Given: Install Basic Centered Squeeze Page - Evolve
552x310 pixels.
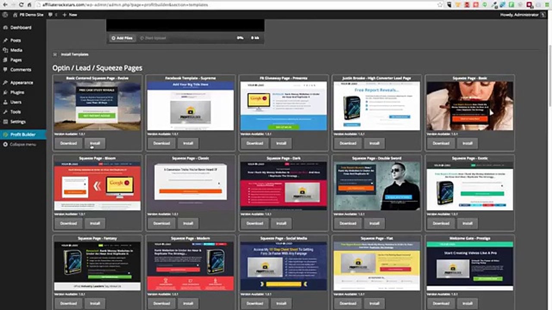Looking at the screenshot, I should (95, 143).
